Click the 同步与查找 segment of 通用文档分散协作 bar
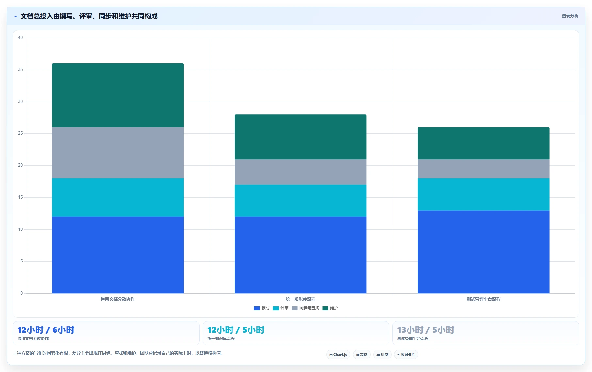Screen dimensions: 592x372 click(118, 153)
